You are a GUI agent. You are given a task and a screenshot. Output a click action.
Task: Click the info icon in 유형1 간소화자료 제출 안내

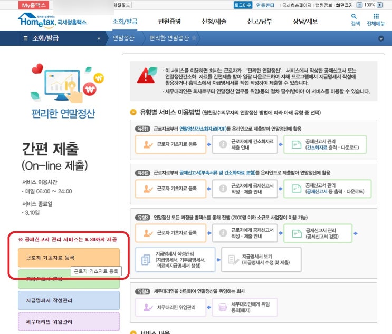click(223, 144)
